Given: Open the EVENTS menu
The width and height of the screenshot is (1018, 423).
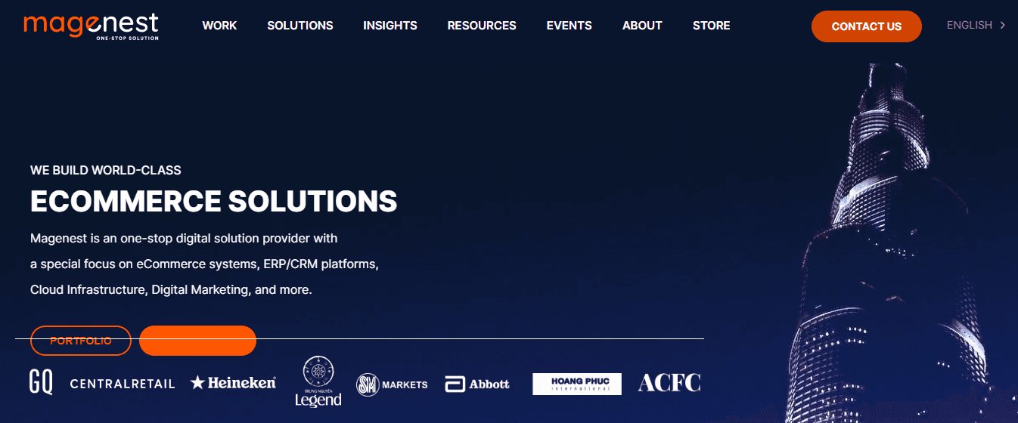Looking at the screenshot, I should coord(569,26).
